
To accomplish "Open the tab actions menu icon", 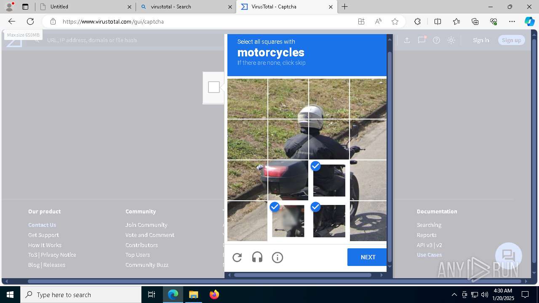I will pyautogui.click(x=25, y=7).
